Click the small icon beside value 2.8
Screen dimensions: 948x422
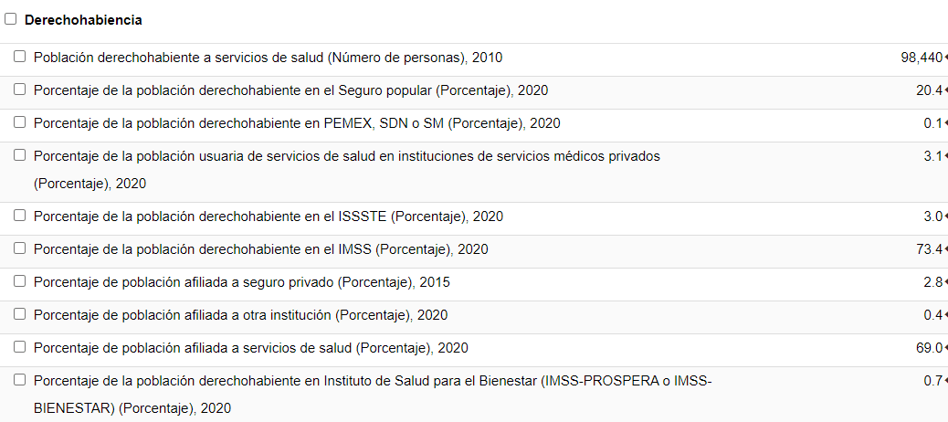tap(945, 283)
